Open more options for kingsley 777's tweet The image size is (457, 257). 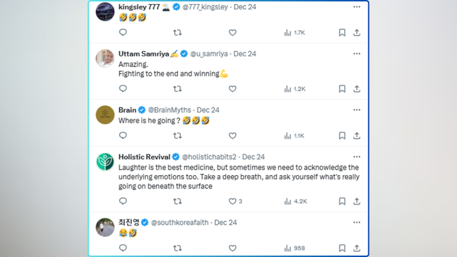[357, 7]
